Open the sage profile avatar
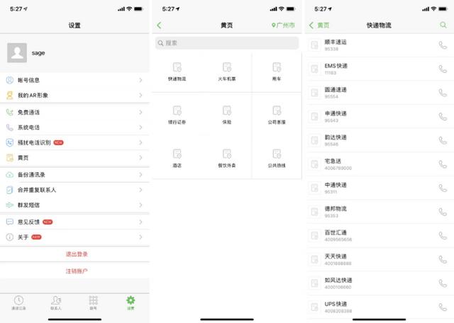 point(17,53)
